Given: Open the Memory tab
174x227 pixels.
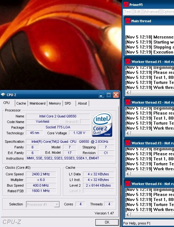Looking at the screenshot, I should 55,103.
